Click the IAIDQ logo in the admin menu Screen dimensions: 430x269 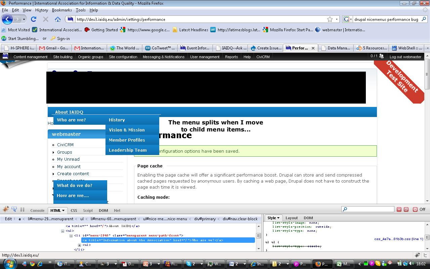click(x=6, y=56)
